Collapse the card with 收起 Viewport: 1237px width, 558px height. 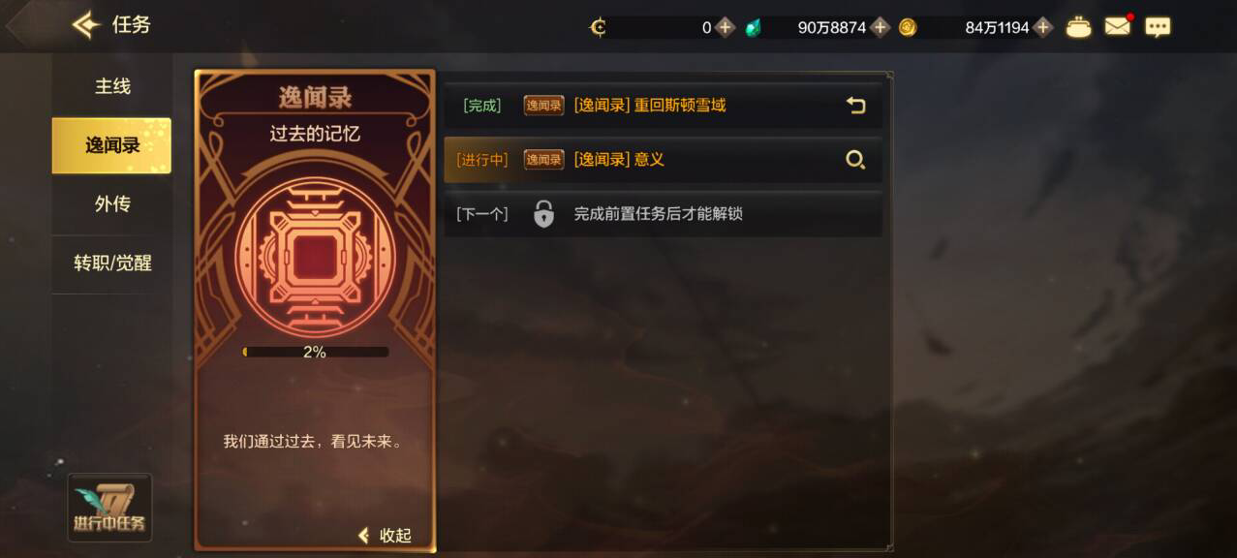385,536
